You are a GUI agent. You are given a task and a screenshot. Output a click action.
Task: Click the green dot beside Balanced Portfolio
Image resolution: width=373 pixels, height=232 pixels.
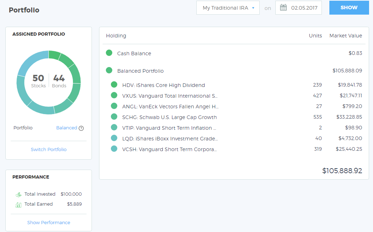pos(109,71)
